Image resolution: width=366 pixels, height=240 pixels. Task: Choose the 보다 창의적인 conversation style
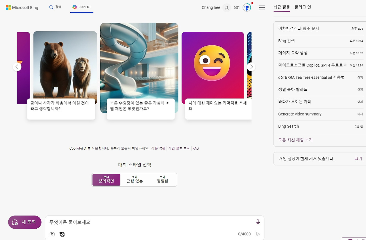pos(106,180)
